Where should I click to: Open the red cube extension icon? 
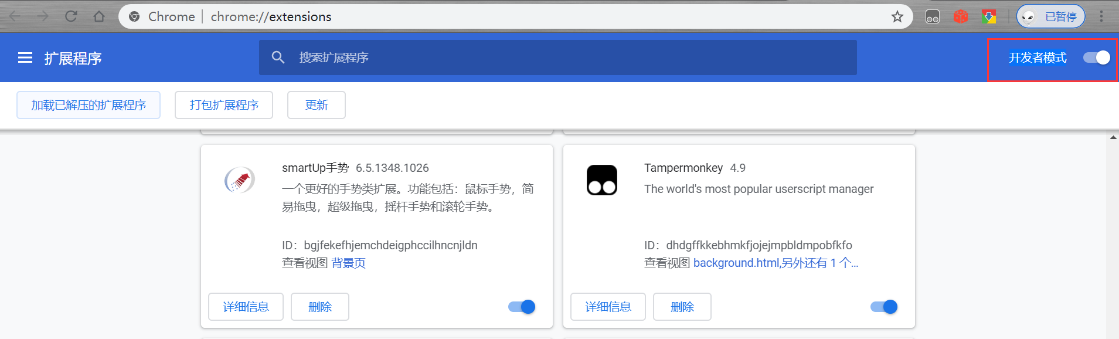pos(961,16)
